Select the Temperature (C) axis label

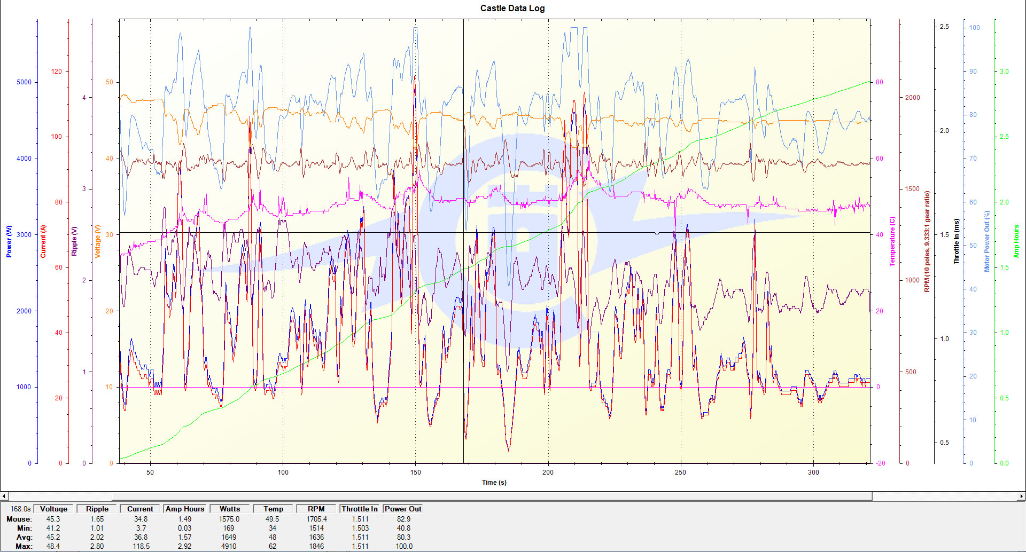coord(892,241)
